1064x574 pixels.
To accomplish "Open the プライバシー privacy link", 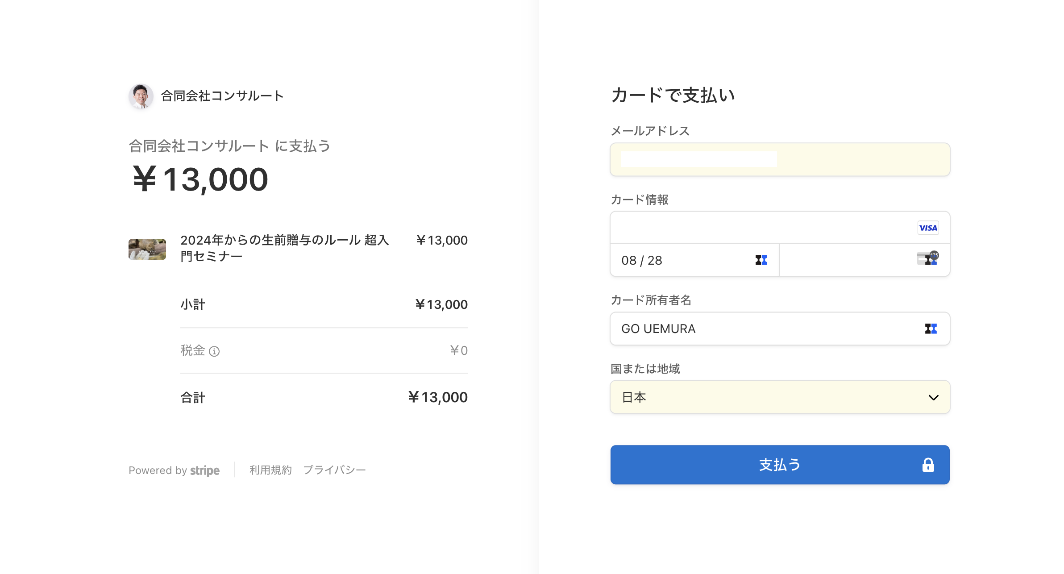I will point(335,470).
